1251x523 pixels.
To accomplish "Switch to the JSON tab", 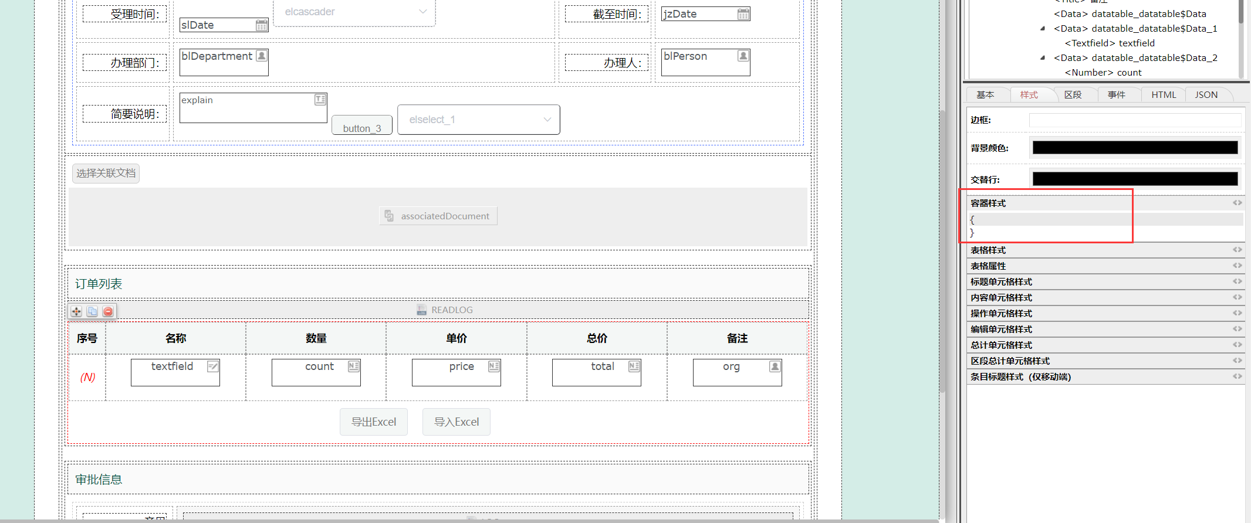I will [x=1206, y=95].
